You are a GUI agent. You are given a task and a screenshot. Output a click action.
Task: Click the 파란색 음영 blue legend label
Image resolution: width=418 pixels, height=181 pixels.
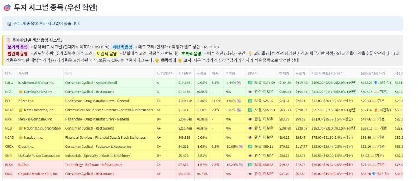tap(122, 47)
